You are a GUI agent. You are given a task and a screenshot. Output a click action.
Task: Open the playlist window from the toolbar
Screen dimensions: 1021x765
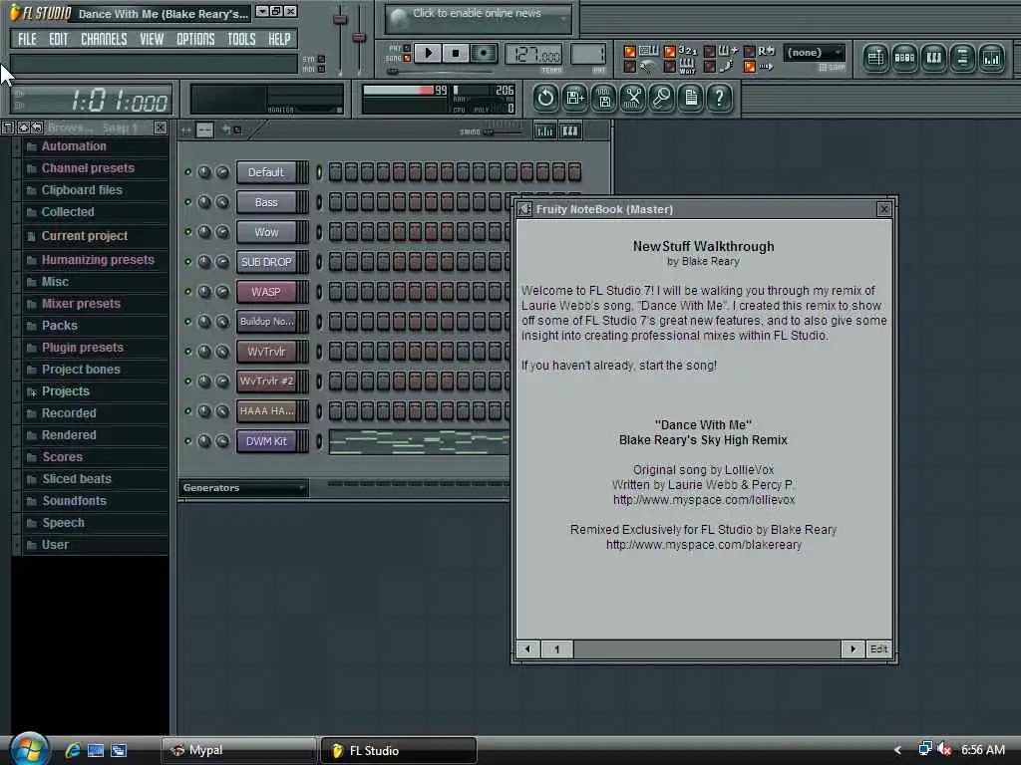coord(875,59)
